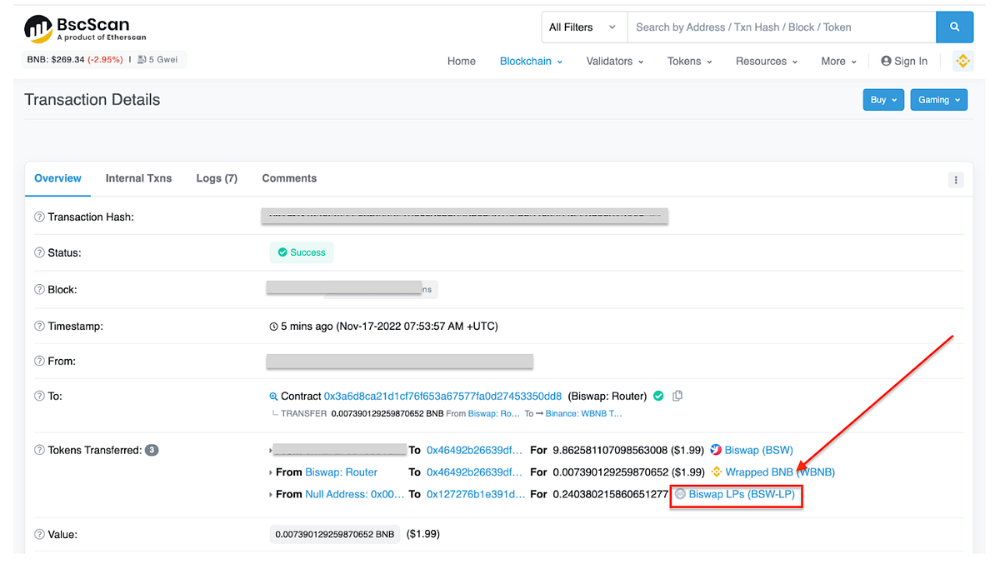Click the Binance chain logo icon in navbar
1000x564 pixels.
(963, 61)
